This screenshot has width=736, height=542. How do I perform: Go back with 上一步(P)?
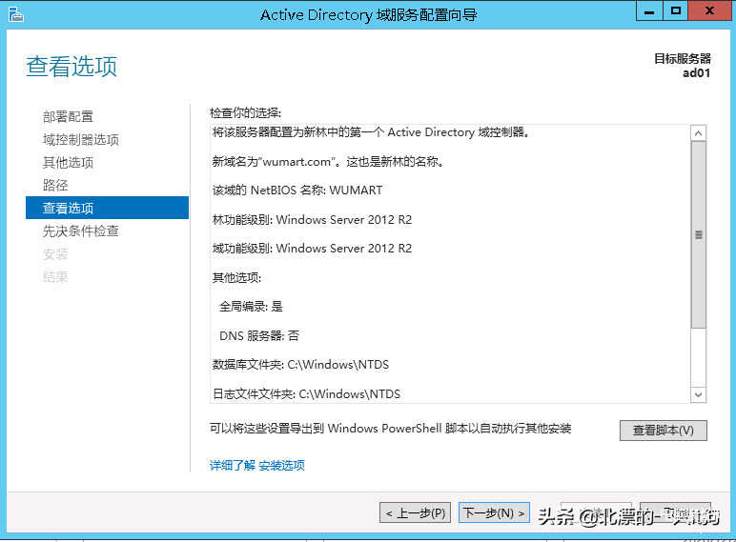pos(416,512)
